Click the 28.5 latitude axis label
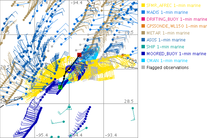Image resolution: width=207 pixels, height=138 pixels. point(129,101)
